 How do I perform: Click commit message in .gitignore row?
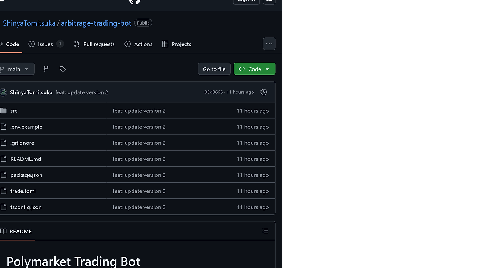[139, 143]
